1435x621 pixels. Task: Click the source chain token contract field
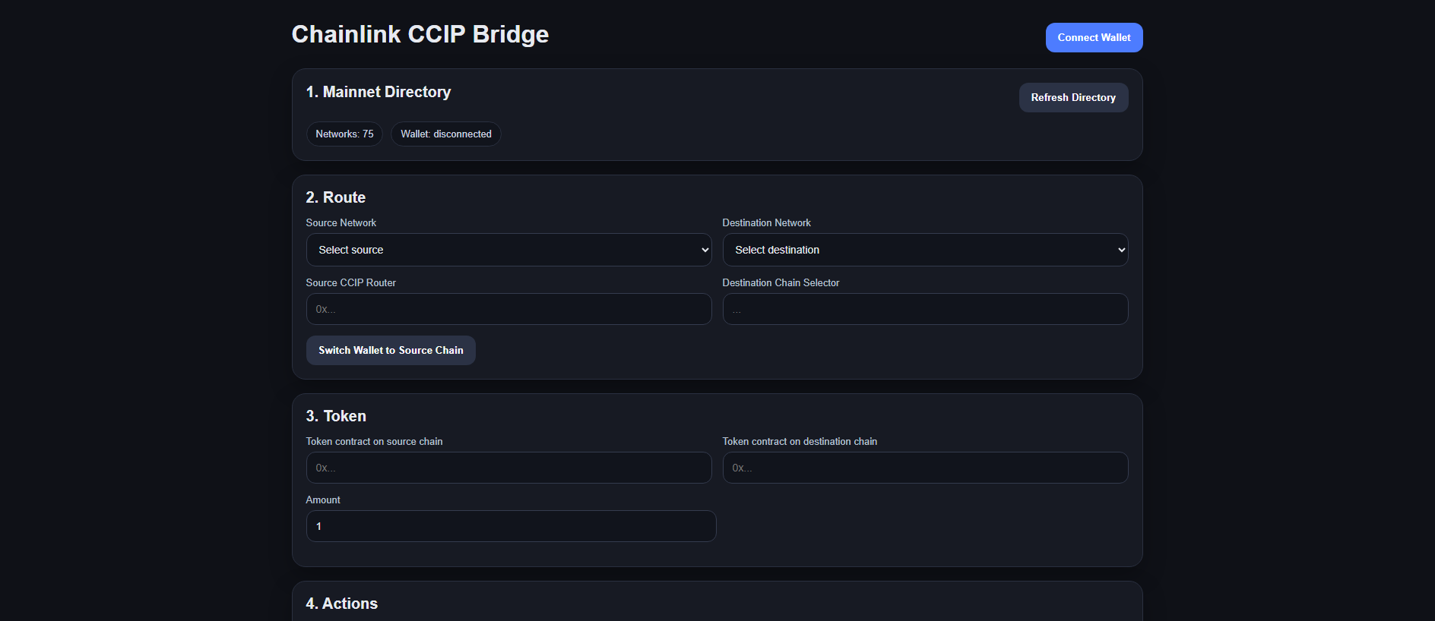(x=508, y=468)
